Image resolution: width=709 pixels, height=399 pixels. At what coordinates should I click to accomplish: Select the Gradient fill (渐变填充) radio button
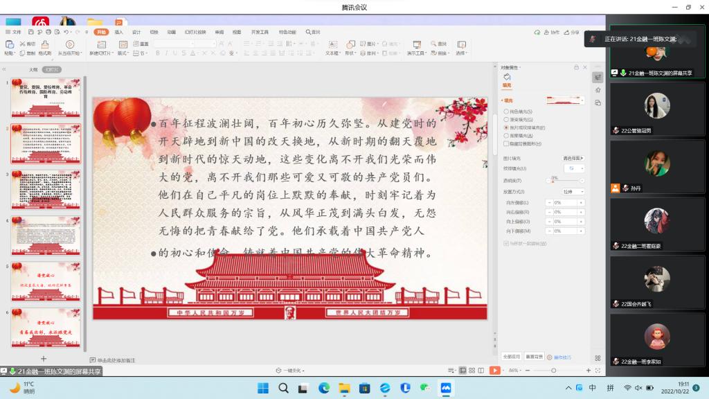506,119
